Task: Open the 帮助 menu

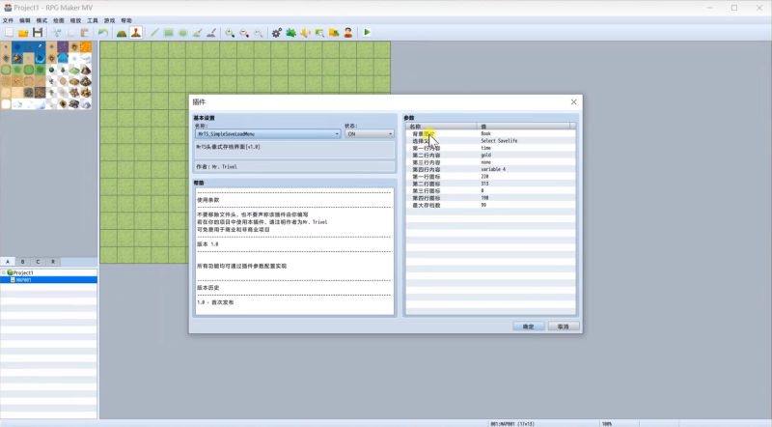Action: 126,20
